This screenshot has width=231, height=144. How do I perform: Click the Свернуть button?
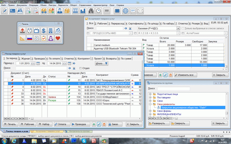(180, 123)
